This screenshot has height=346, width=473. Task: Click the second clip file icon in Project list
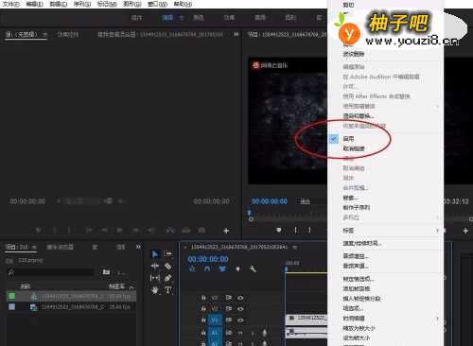tap(34, 307)
